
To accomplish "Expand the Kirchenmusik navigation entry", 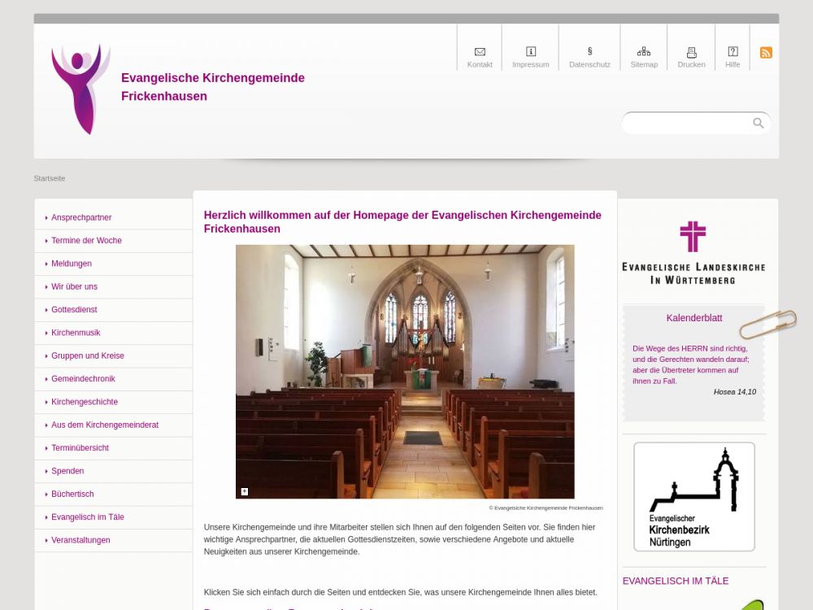I will 76,333.
